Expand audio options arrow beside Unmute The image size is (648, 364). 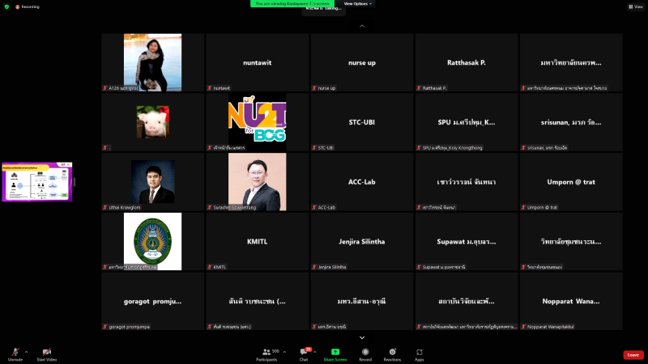pyautogui.click(x=26, y=352)
